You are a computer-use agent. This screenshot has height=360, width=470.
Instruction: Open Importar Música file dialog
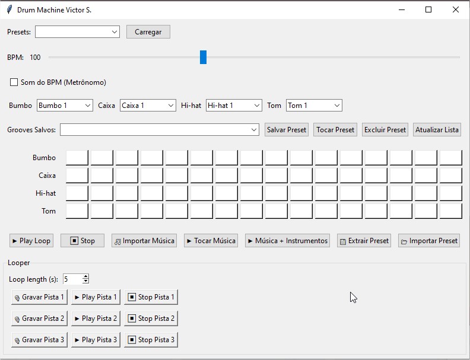point(144,241)
